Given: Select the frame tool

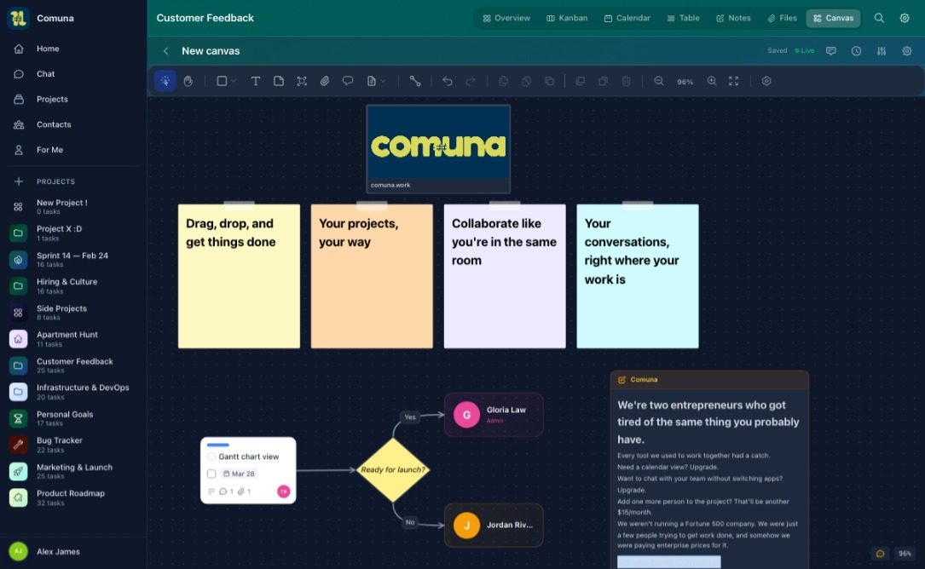Looking at the screenshot, I should pos(302,82).
